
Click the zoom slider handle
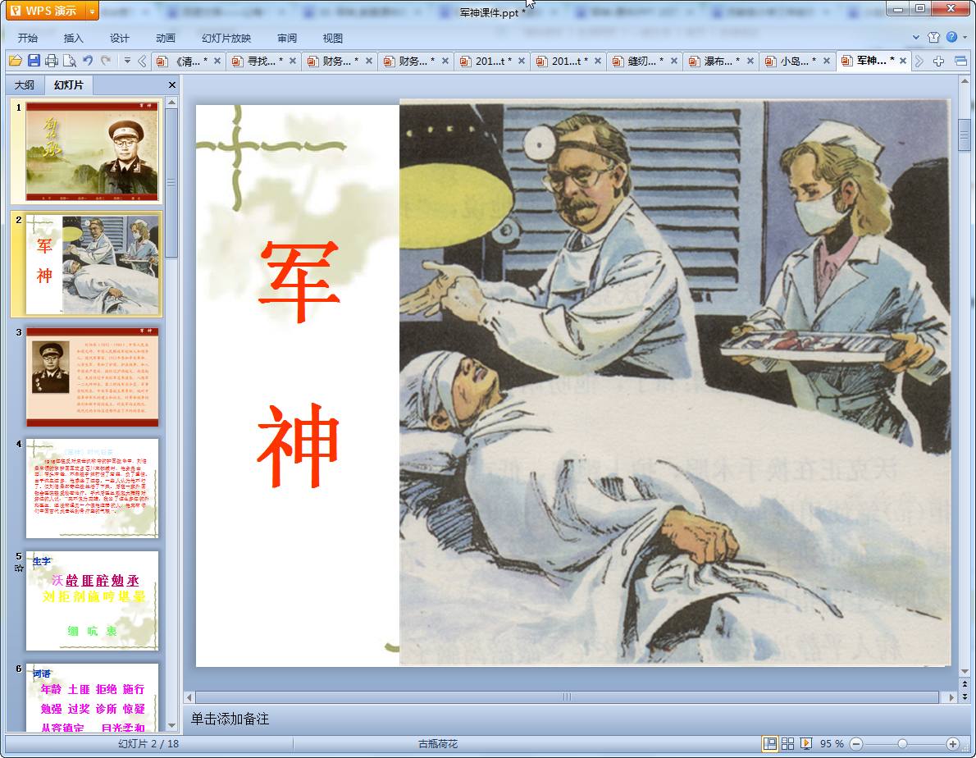(x=902, y=744)
